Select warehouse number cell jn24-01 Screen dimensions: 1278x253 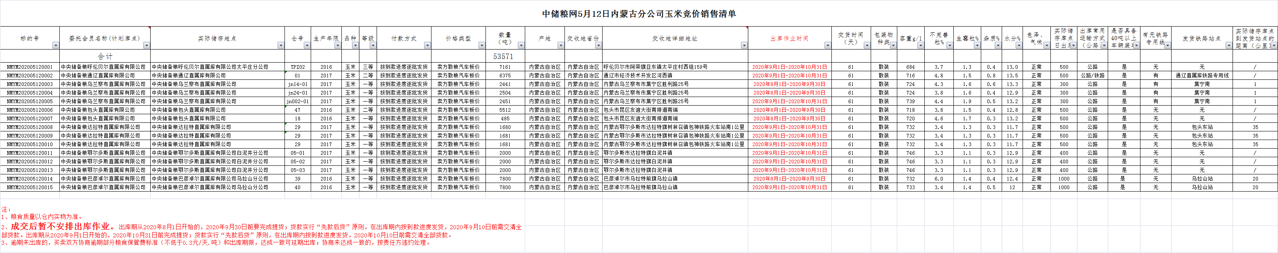(x=298, y=93)
